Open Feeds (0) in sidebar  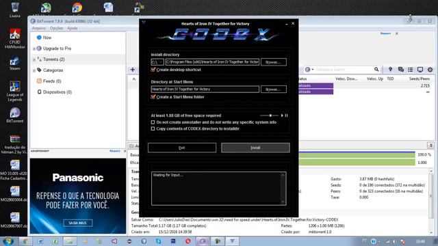[x=52, y=81]
